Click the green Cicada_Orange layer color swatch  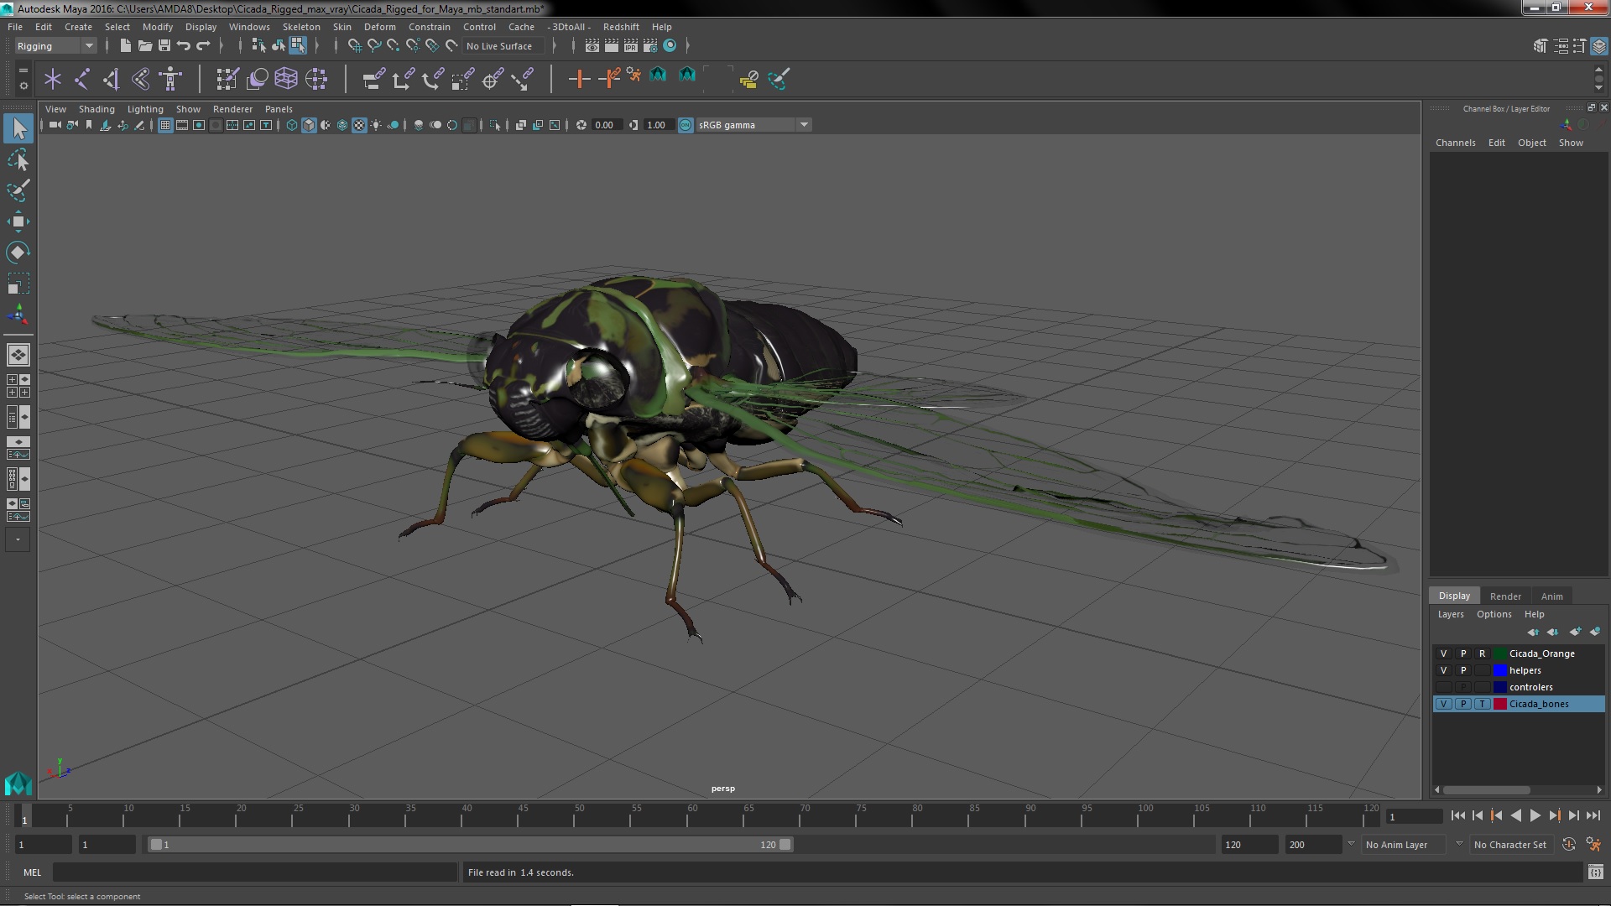[x=1499, y=653]
